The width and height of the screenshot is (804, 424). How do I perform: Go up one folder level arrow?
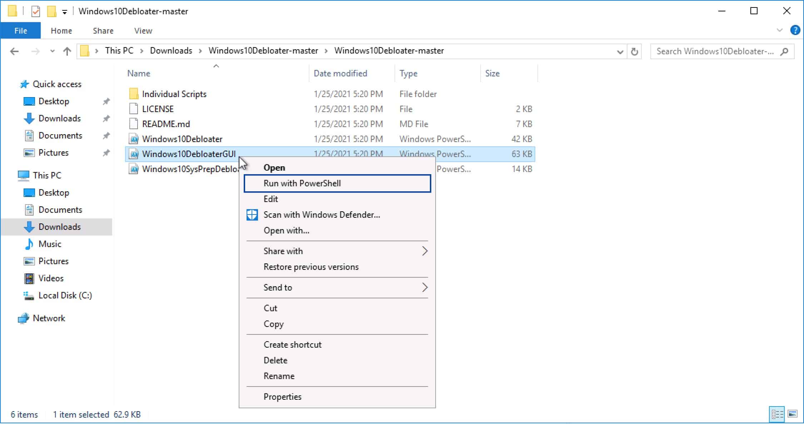67,51
